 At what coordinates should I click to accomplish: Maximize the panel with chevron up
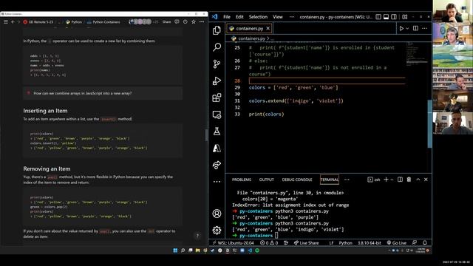(418, 180)
